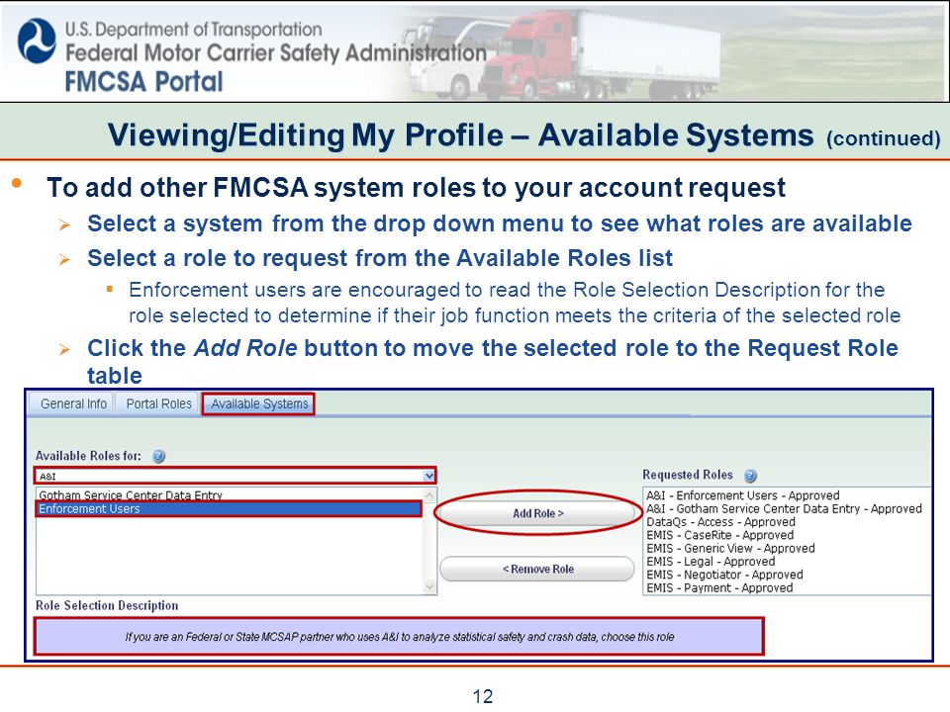Open the A&I system dropdown arrow
The height and width of the screenshot is (712, 950).
coord(428,476)
